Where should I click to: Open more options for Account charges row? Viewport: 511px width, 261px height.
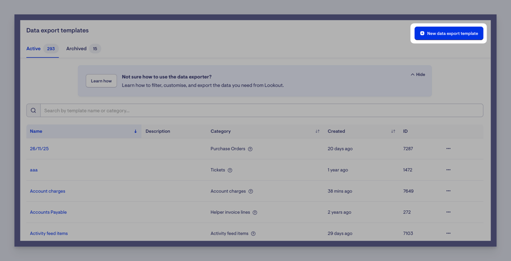(x=448, y=191)
